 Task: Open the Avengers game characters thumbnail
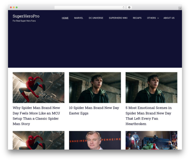coord(151,140)
